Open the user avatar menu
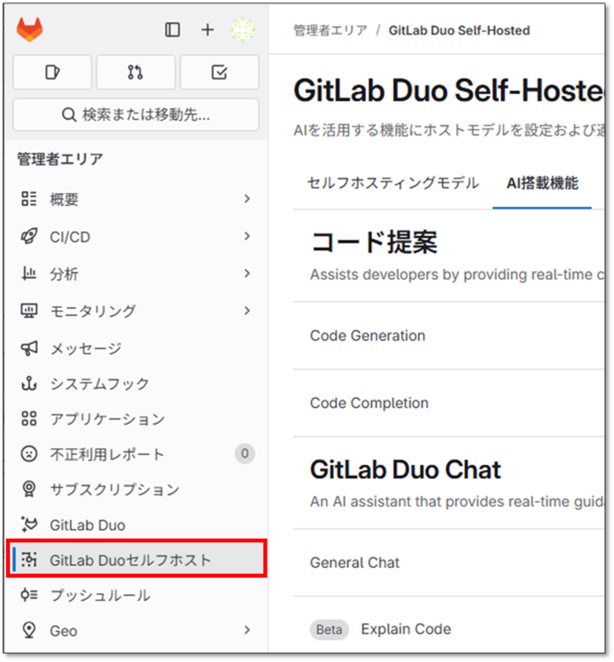 tap(243, 30)
